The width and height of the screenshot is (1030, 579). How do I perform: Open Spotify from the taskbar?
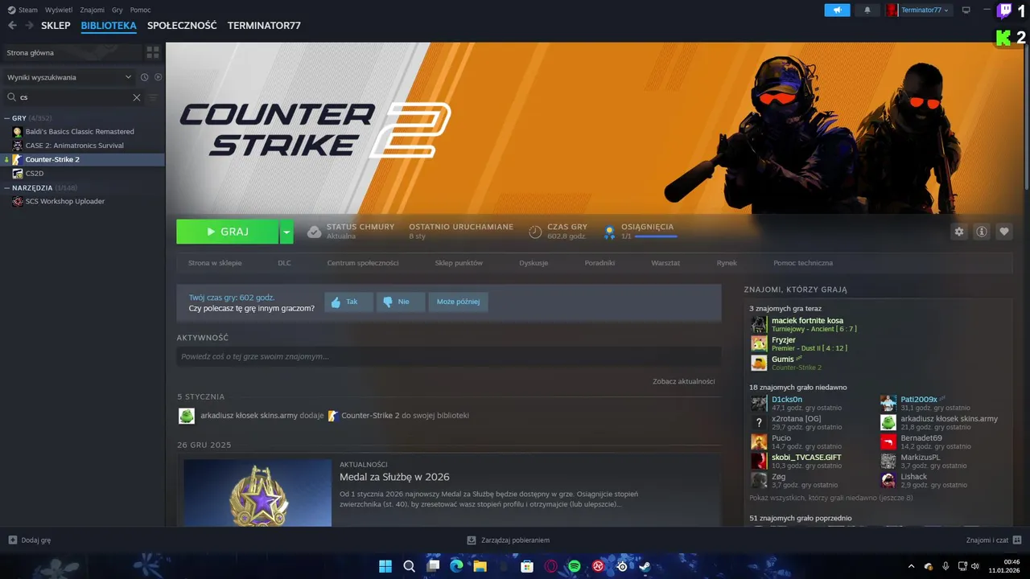point(575,566)
